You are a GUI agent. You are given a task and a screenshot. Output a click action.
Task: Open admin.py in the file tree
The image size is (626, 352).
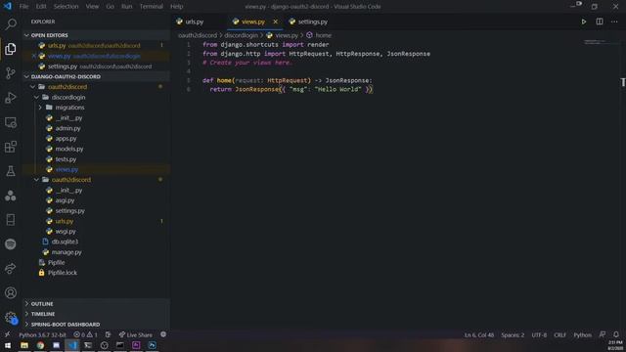(67, 128)
